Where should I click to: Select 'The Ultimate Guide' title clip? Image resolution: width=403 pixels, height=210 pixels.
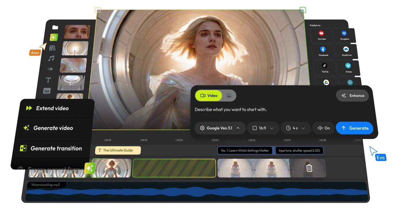click(x=118, y=150)
